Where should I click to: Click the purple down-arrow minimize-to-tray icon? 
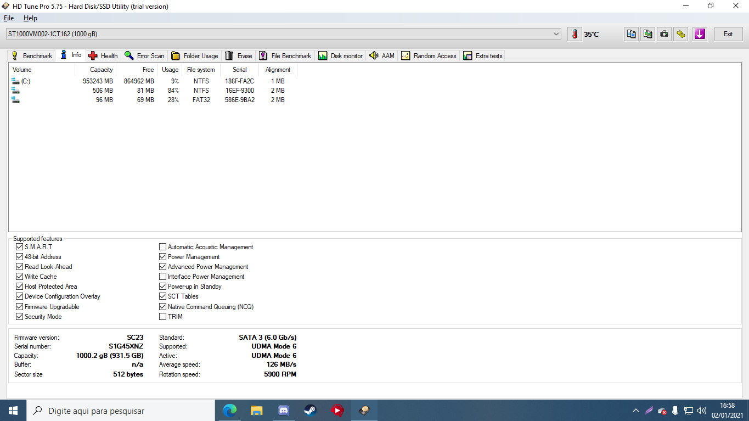(x=700, y=34)
